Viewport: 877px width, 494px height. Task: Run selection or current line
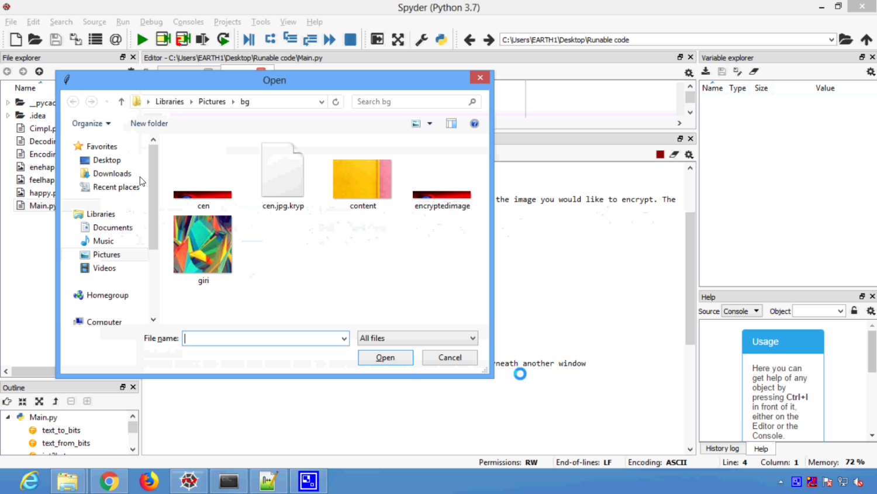tap(203, 39)
